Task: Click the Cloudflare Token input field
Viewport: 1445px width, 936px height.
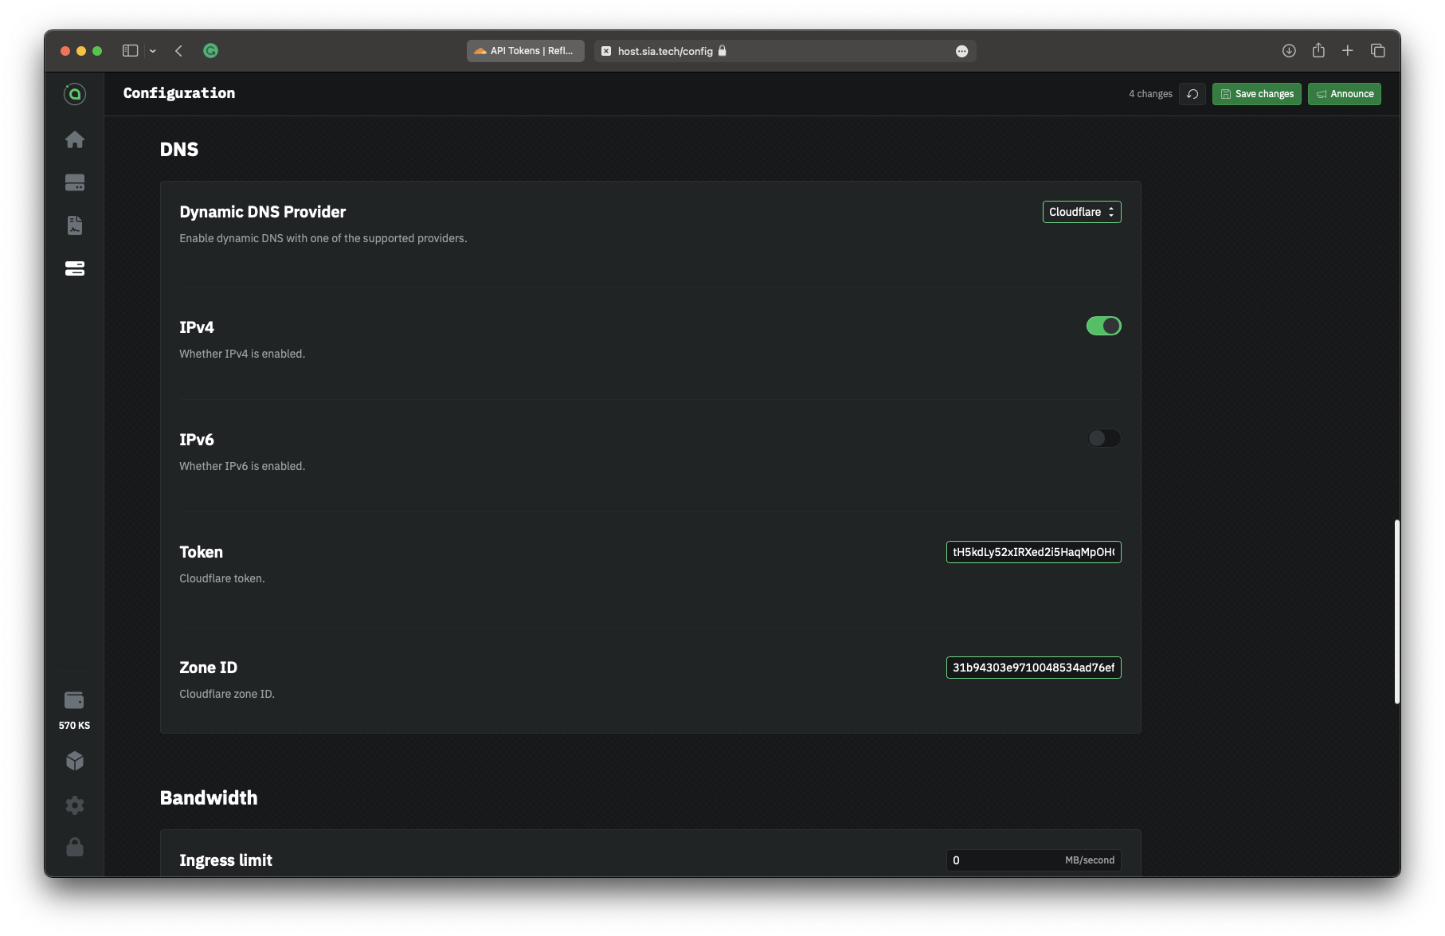Action: (1033, 552)
